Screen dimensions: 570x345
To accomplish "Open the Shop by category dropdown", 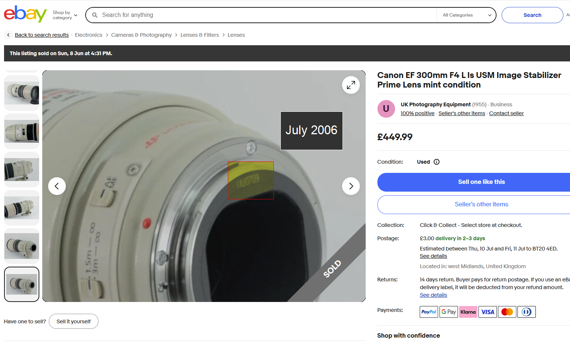I will pos(65,15).
